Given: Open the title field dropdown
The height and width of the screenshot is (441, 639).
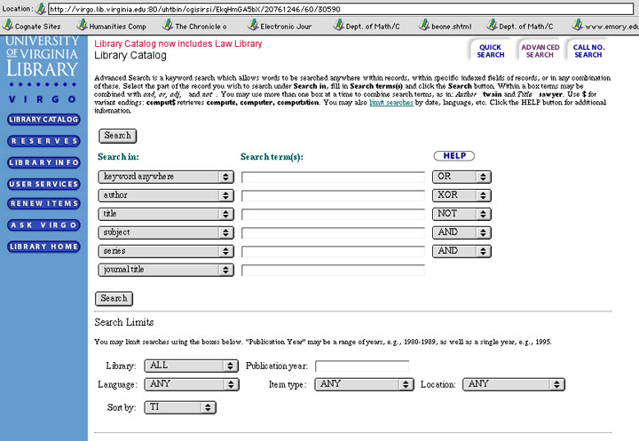Looking at the screenshot, I should (x=166, y=214).
